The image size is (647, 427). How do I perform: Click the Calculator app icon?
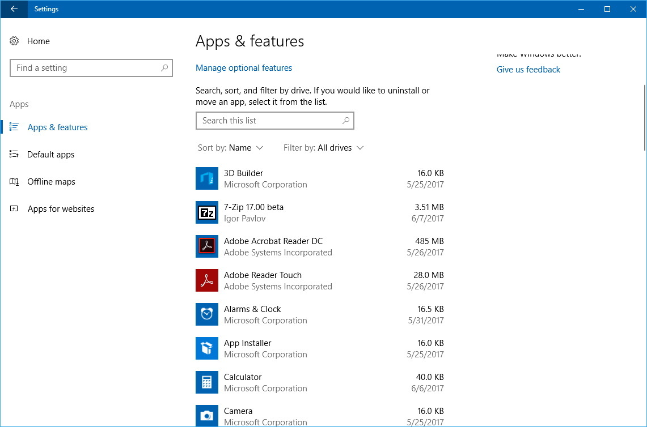tap(206, 382)
